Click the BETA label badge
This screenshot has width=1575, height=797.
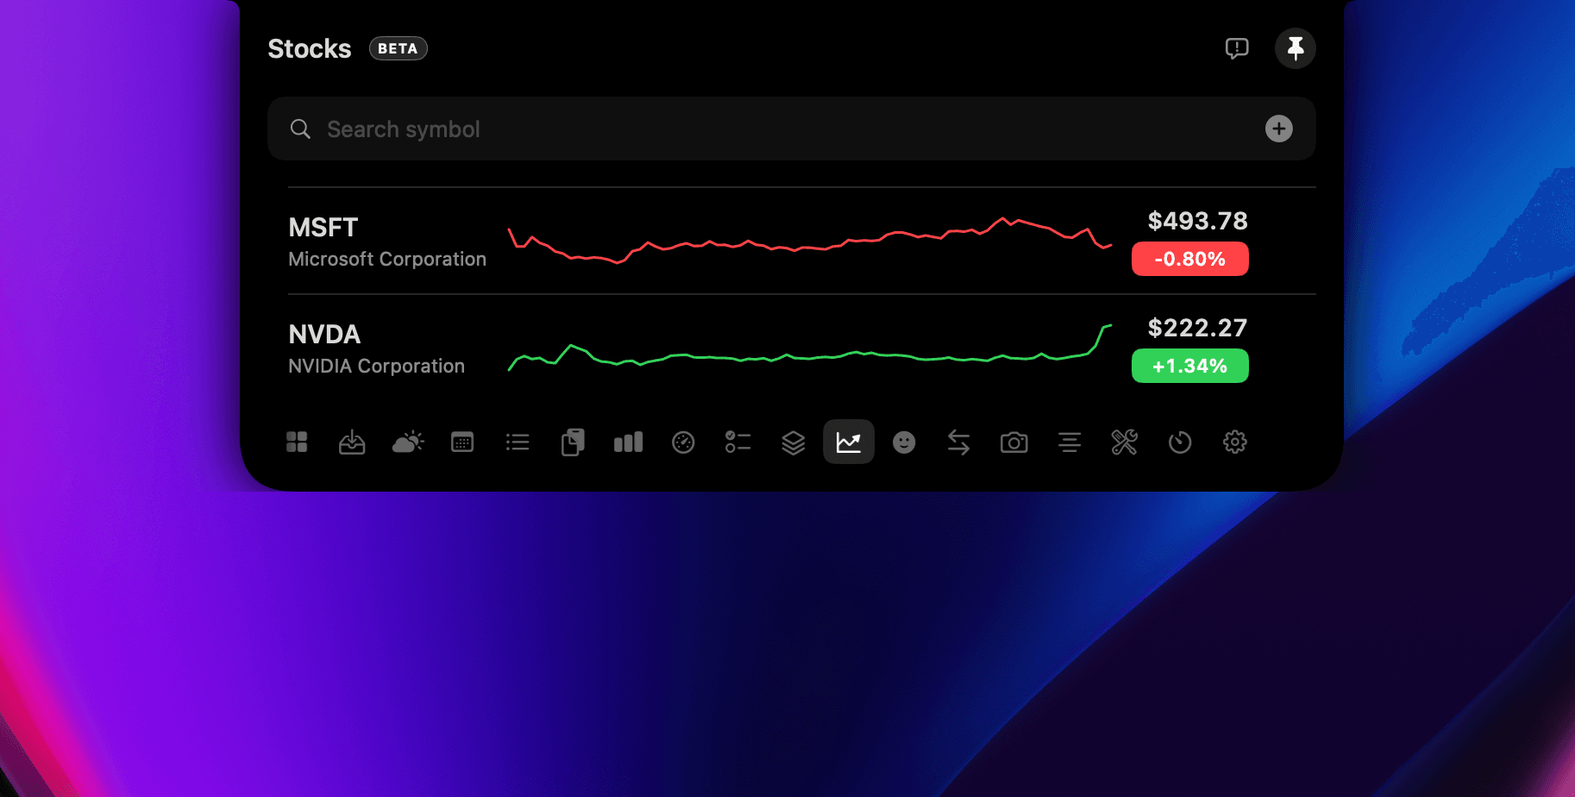pos(398,48)
